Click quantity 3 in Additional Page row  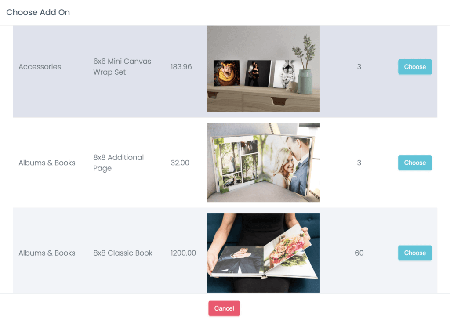[359, 163]
